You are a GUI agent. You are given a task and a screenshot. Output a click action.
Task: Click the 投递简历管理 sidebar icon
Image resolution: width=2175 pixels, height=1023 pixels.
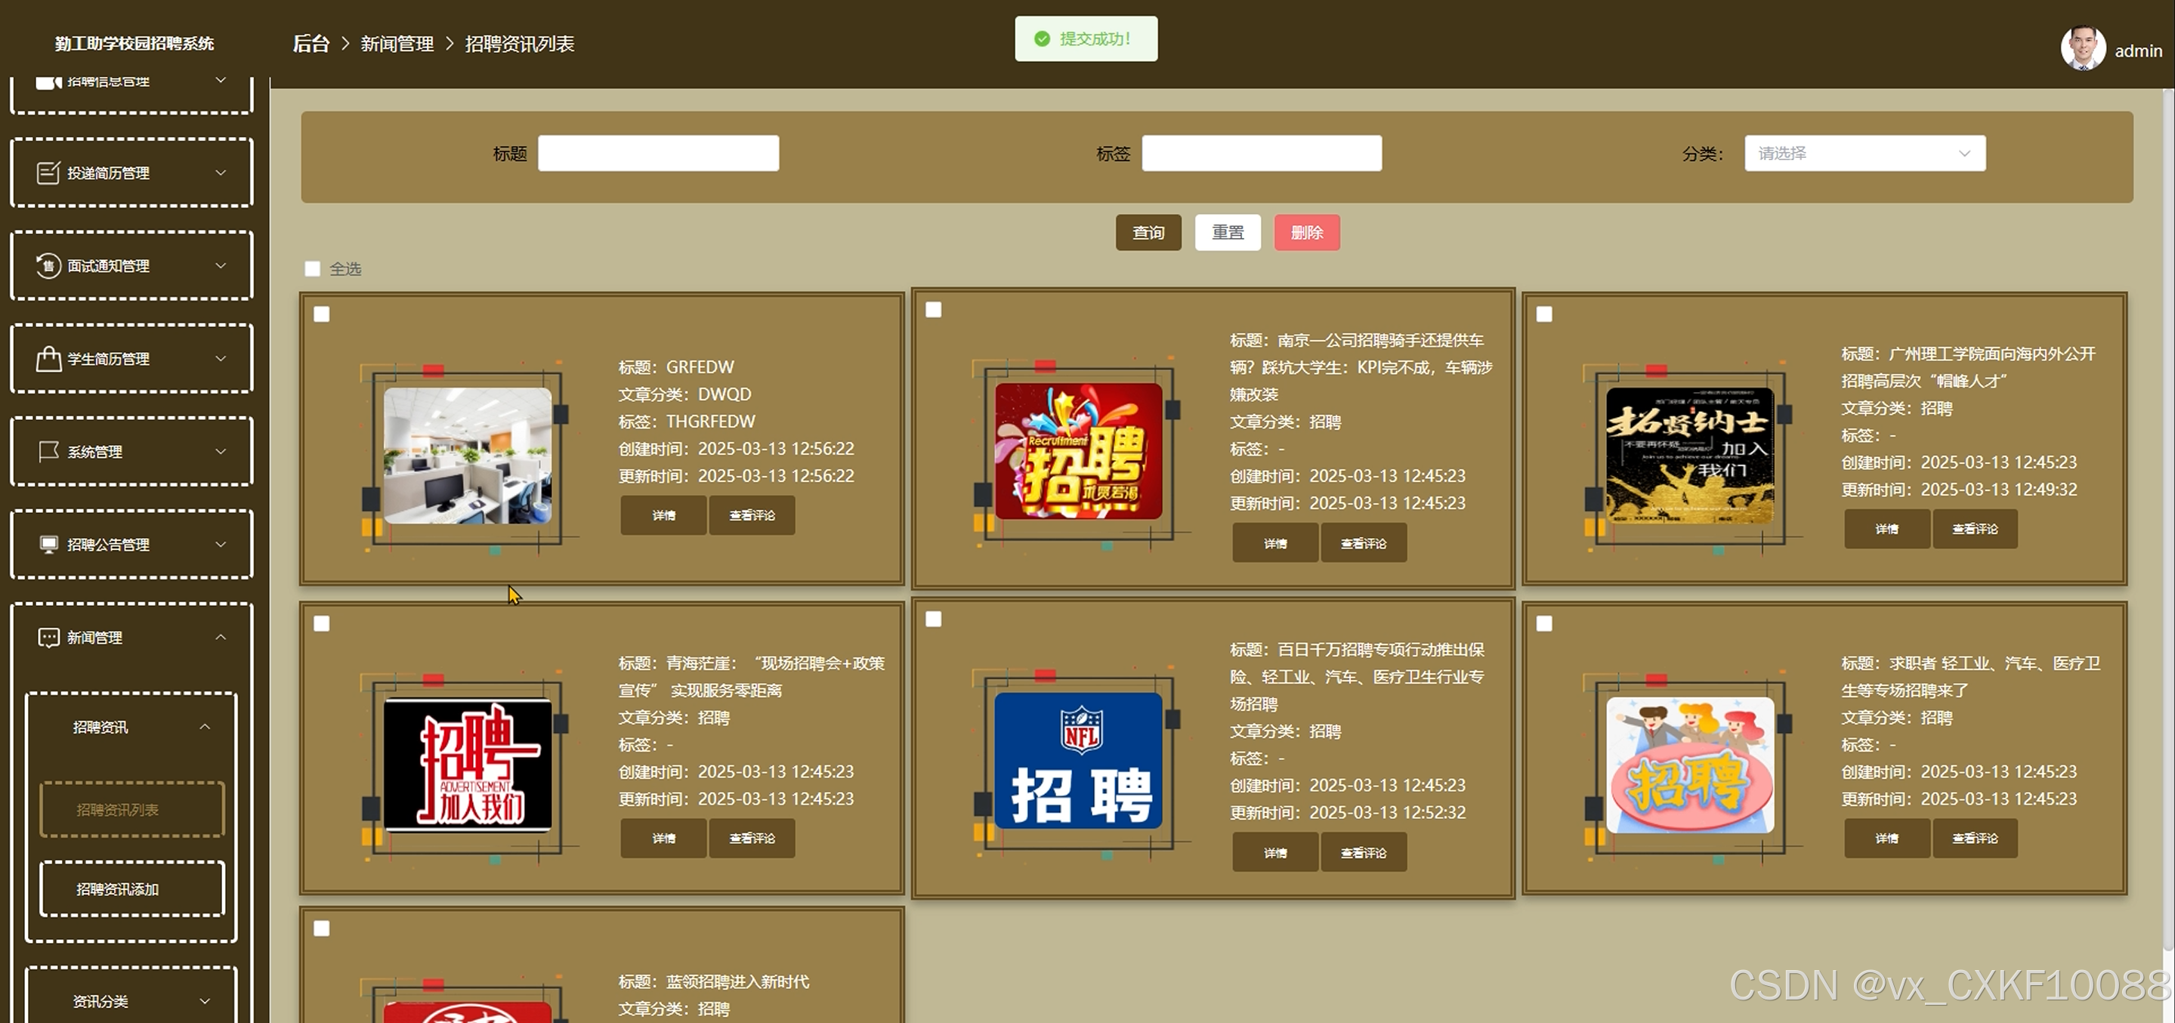click(x=48, y=173)
